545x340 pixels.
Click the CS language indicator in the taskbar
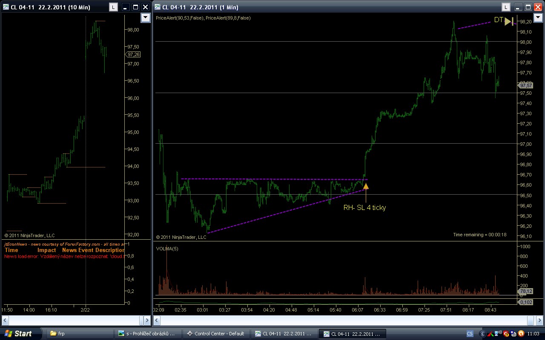point(470,334)
